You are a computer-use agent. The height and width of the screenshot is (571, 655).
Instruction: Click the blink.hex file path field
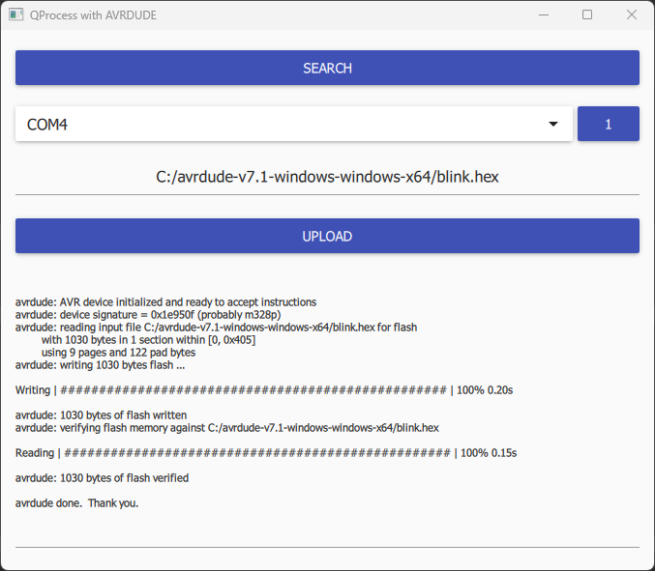coord(327,177)
